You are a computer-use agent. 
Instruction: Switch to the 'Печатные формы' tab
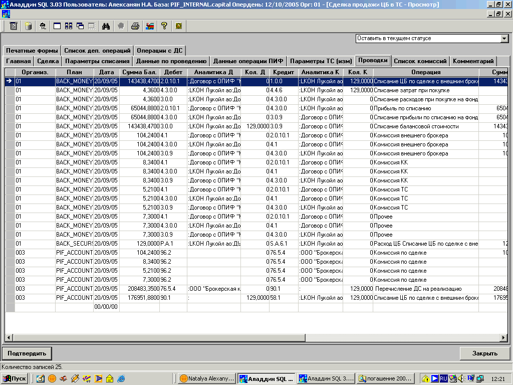32,51
